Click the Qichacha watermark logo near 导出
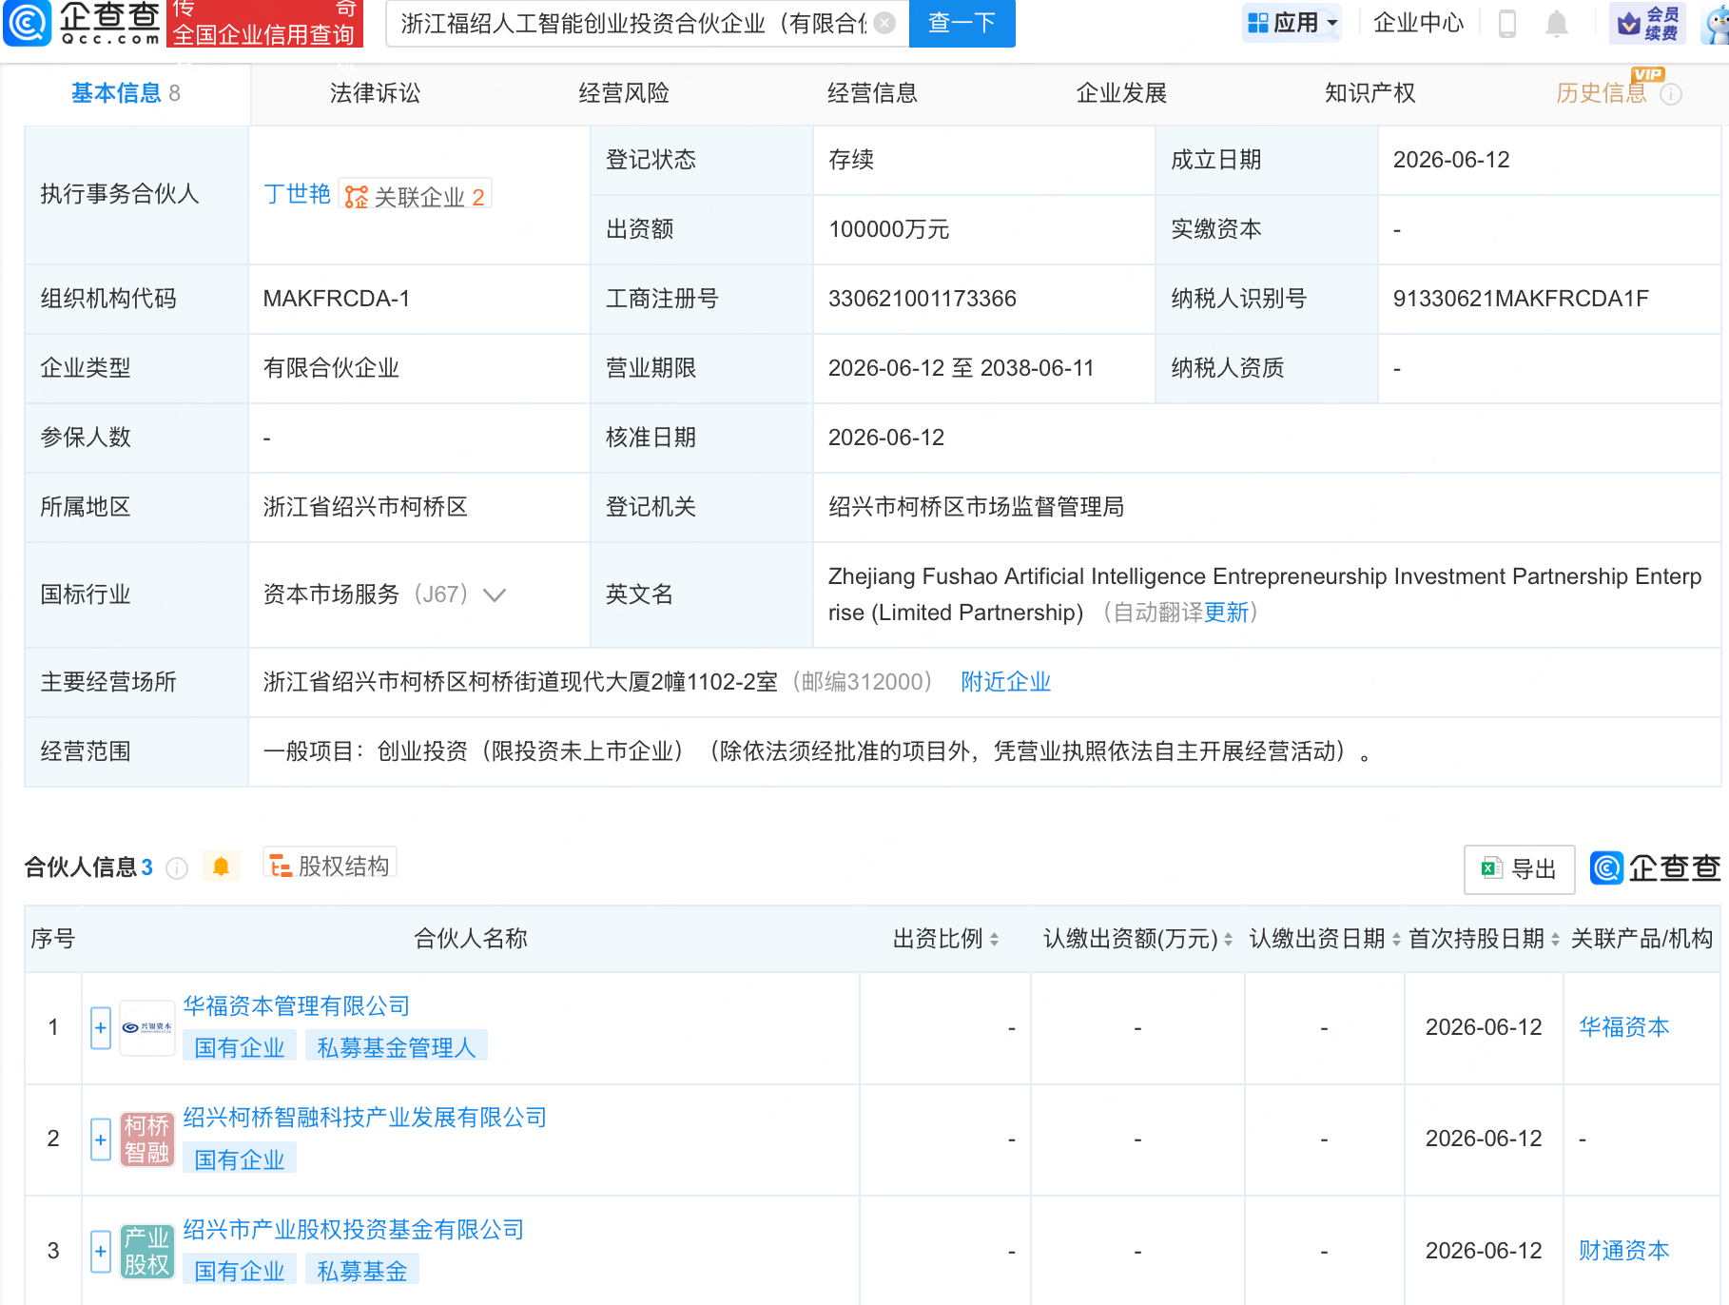This screenshot has height=1305, width=1729. tap(1655, 867)
